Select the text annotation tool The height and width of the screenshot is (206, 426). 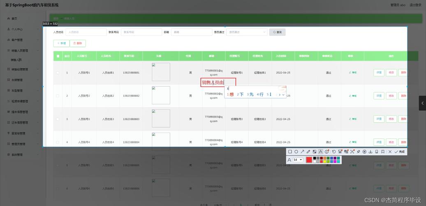[x=321, y=152]
